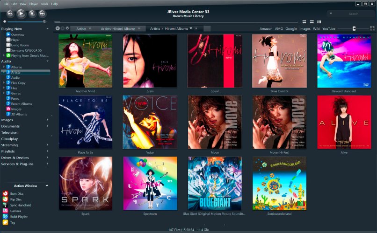Open the Player menu
377x233 pixels.
point(33,4)
